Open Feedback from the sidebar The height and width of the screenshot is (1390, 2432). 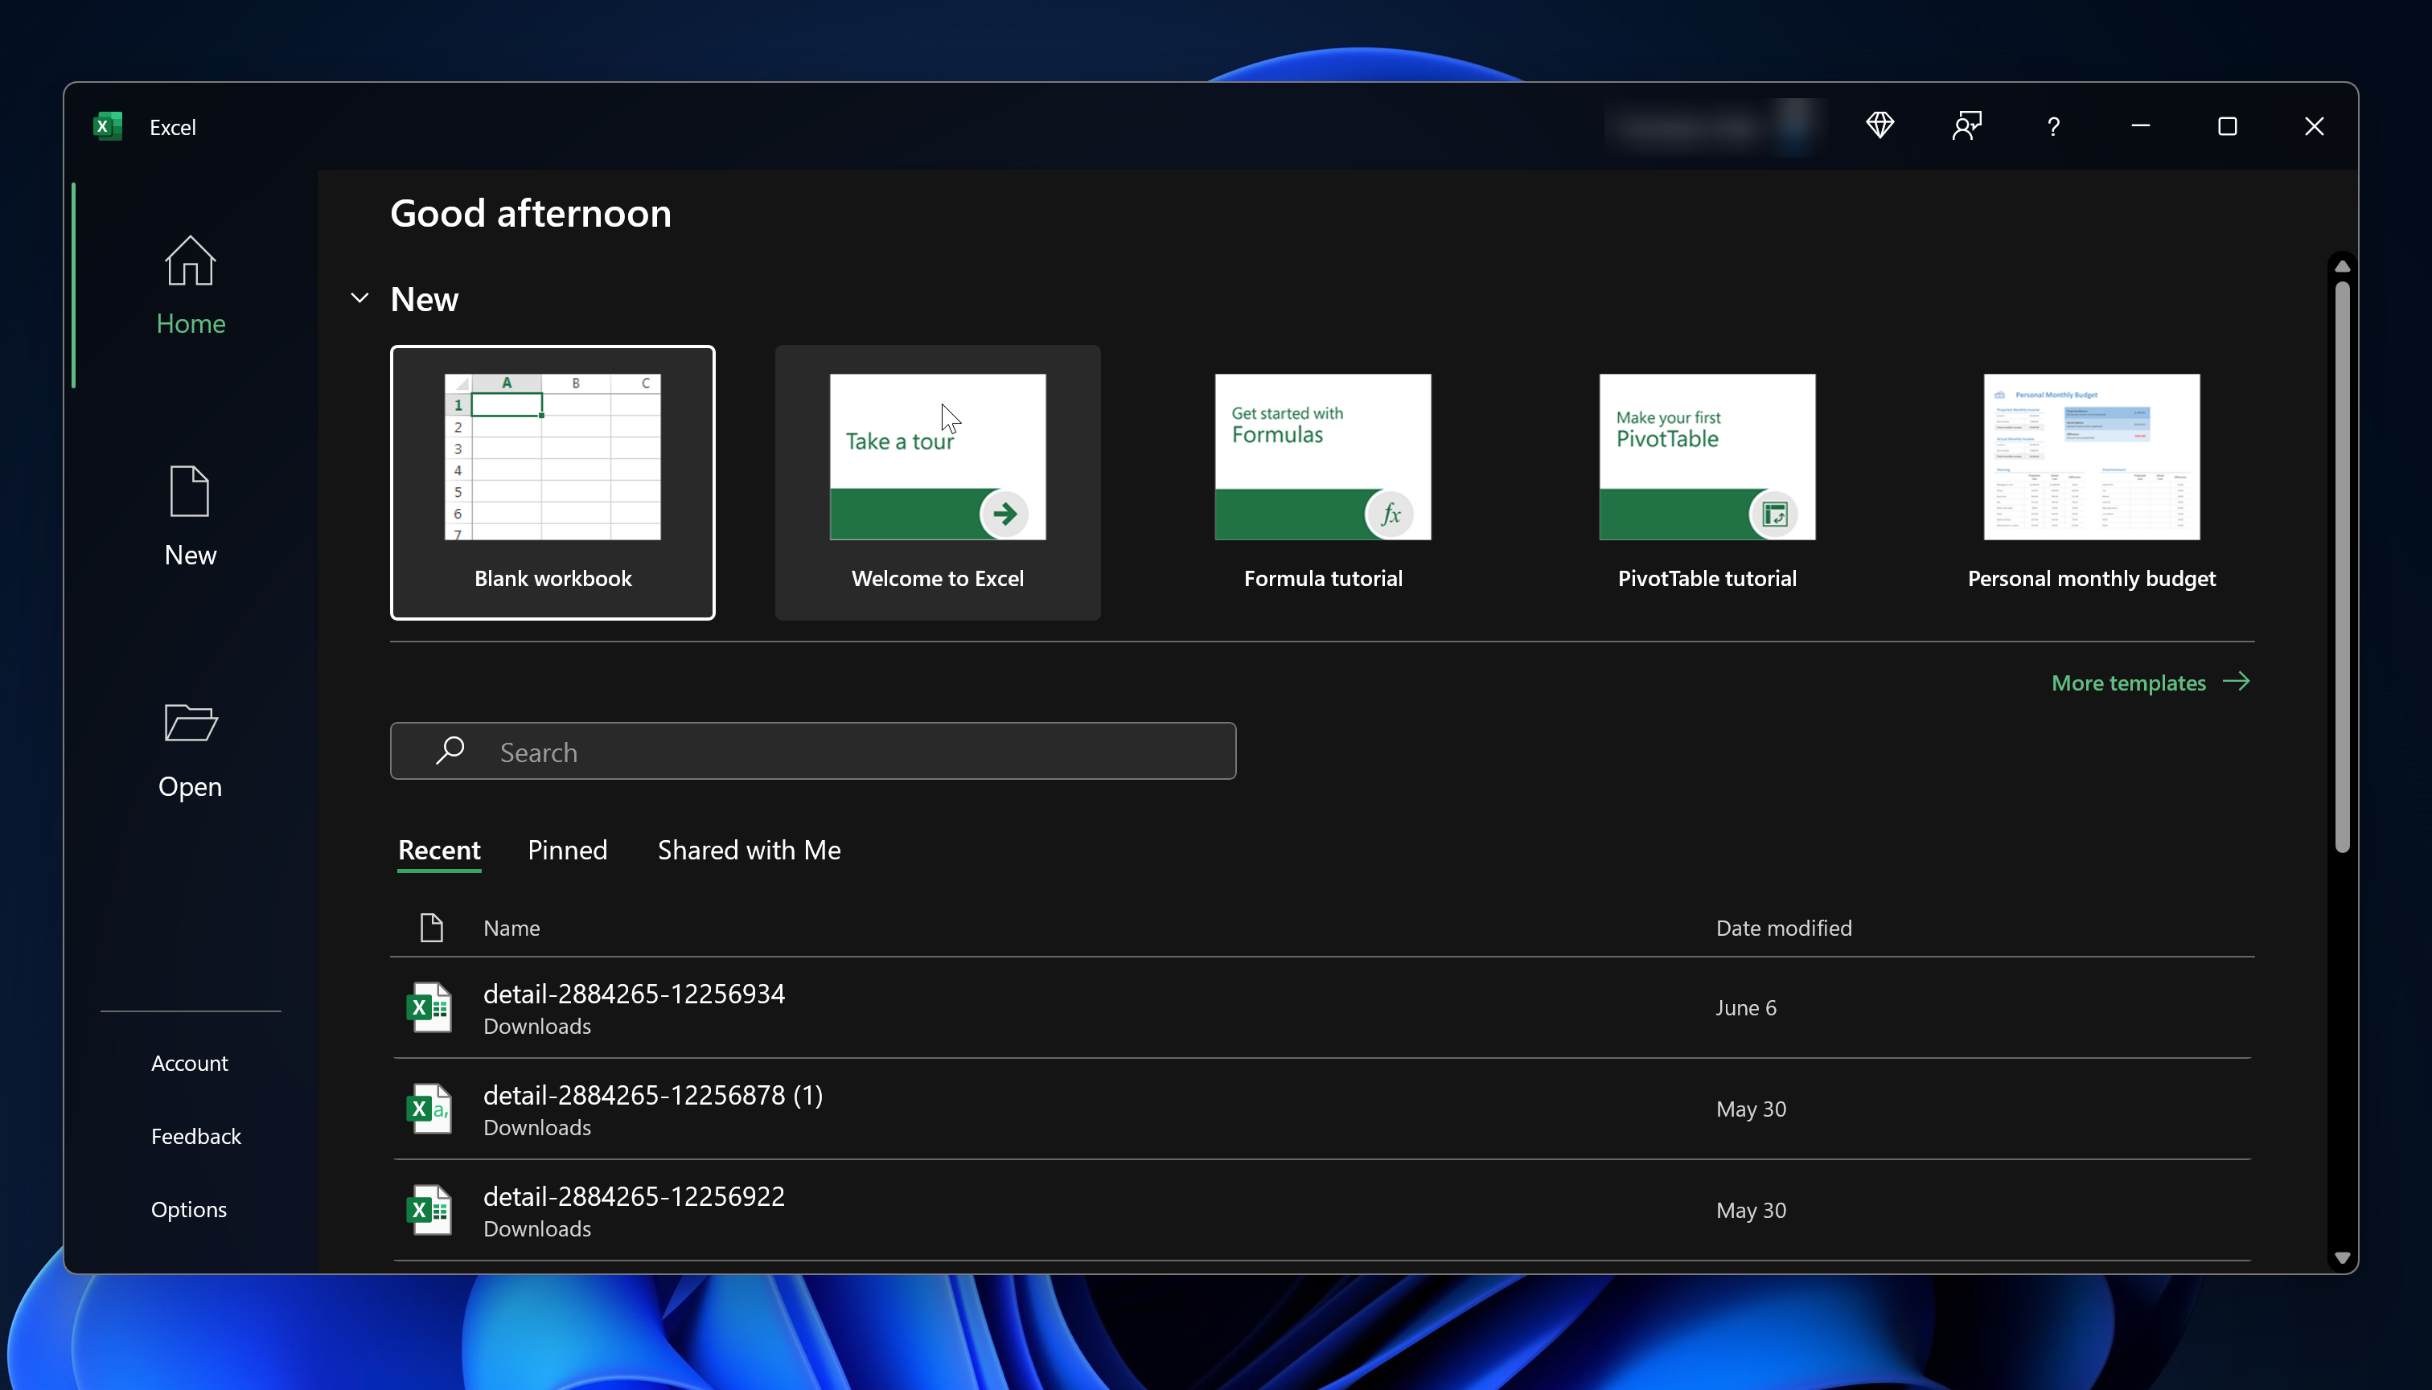click(x=195, y=1136)
